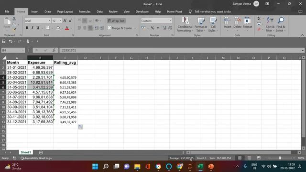The height and width of the screenshot is (172, 306).
Task: Click the Decrease Decimal icon
Action: 170,28
